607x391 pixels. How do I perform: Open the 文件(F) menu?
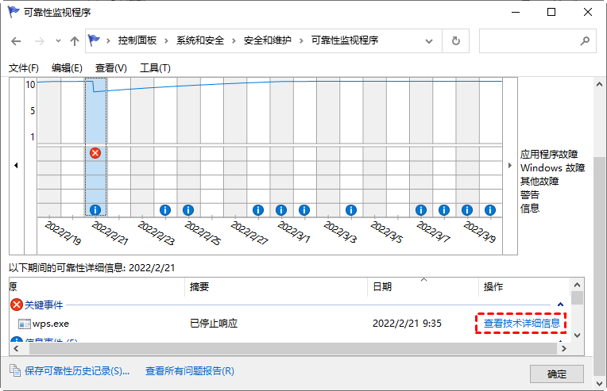24,68
